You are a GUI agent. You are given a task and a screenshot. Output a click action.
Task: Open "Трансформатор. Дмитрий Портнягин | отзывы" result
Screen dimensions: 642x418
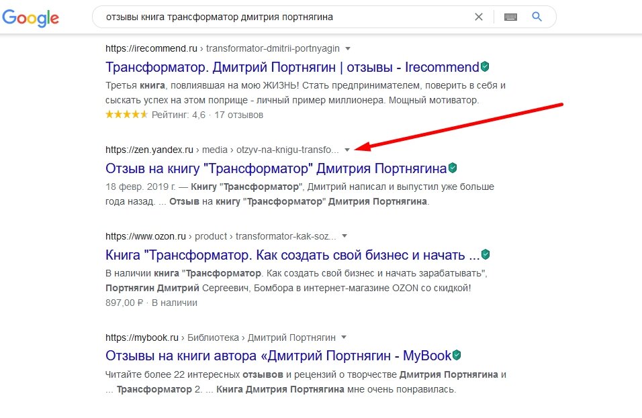292,67
